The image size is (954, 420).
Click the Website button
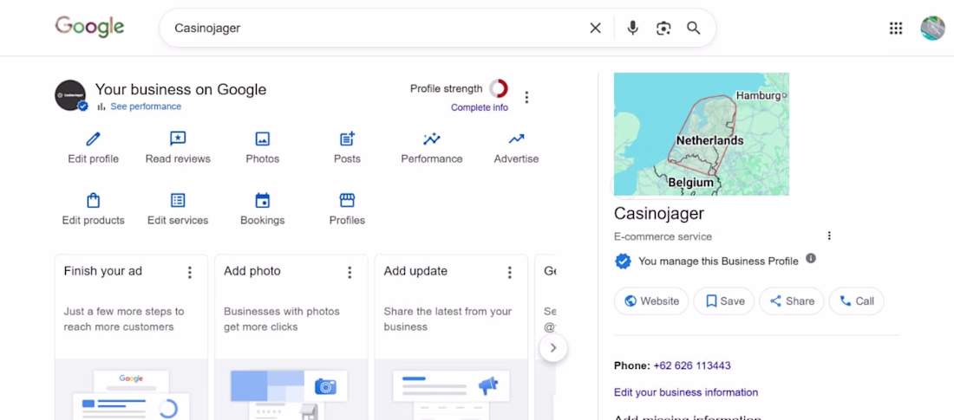pos(651,300)
